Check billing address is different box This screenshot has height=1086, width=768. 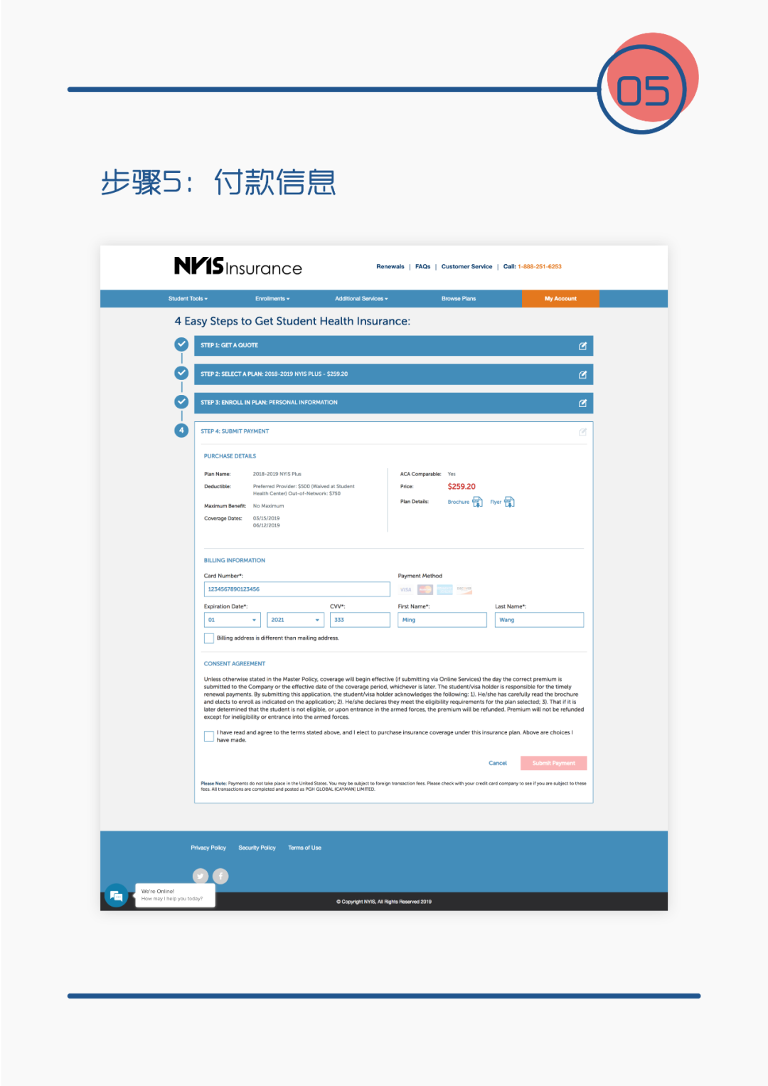209,638
